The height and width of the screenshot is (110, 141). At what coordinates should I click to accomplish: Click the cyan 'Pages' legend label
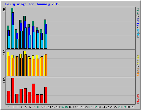(138, 34)
